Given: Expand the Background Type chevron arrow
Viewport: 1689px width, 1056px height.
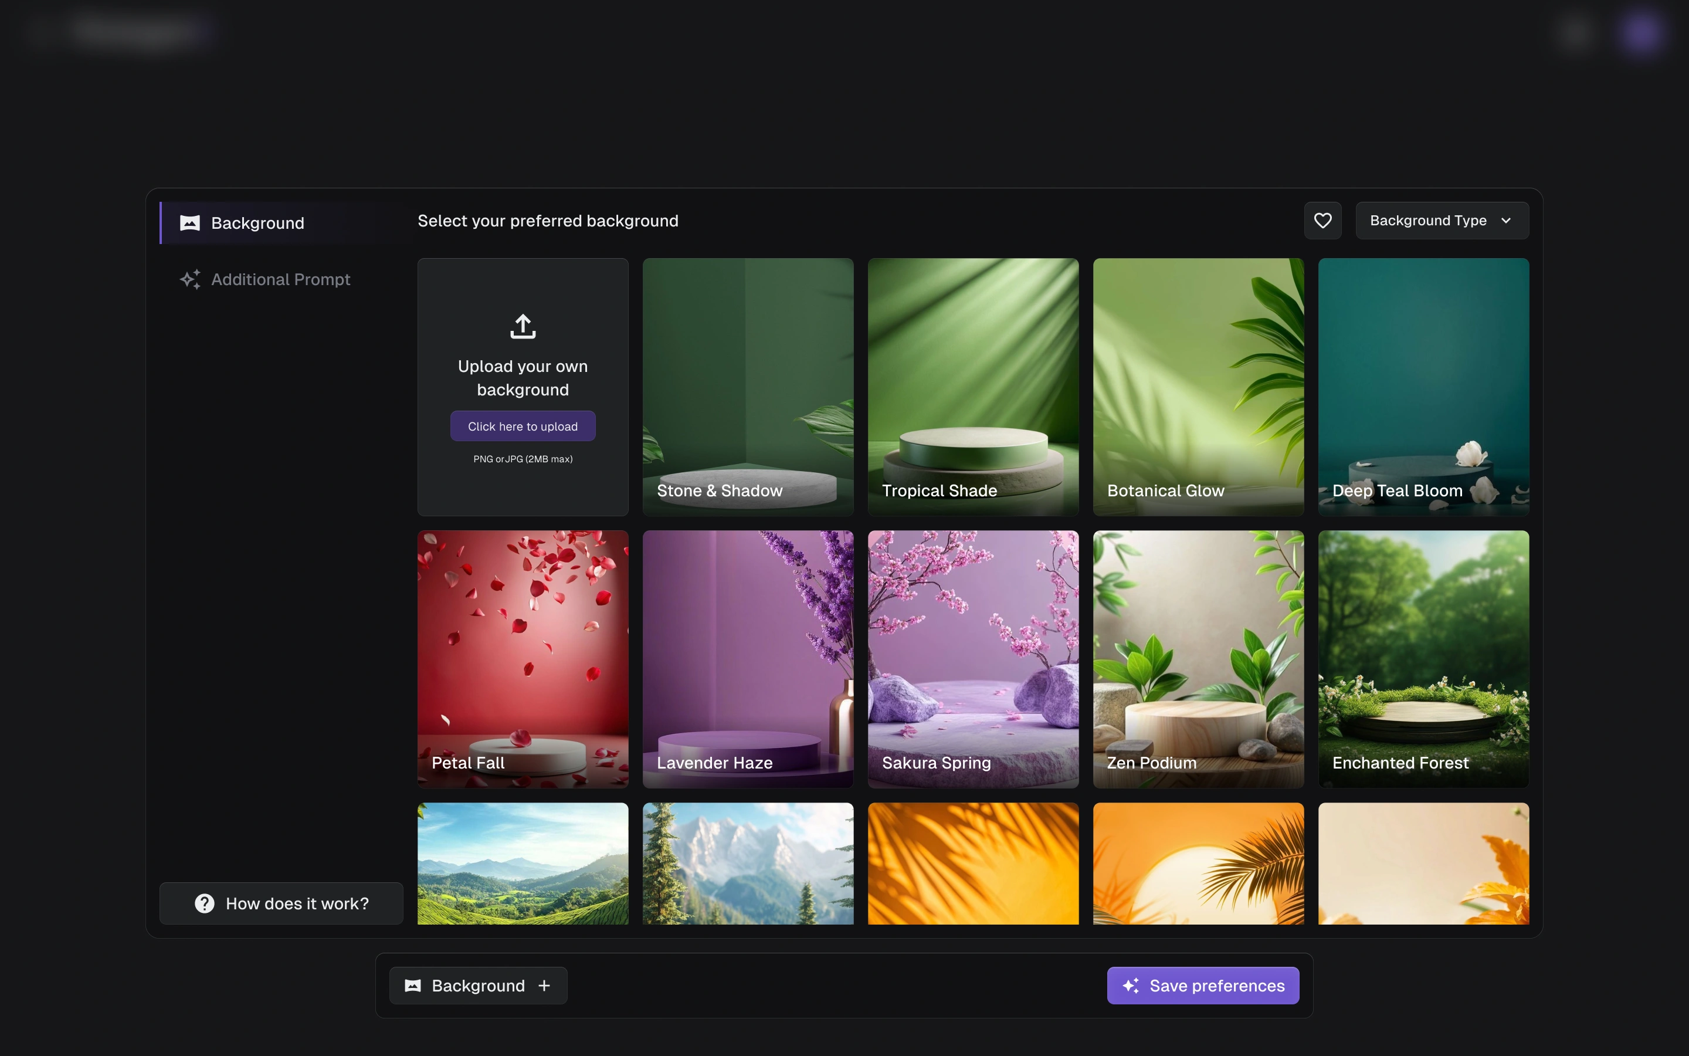Looking at the screenshot, I should [1505, 221].
